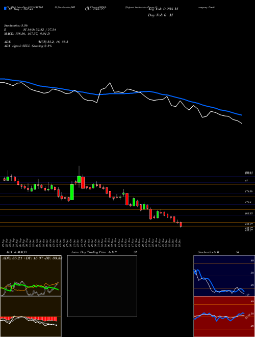Click the 'Stochastics & RSI' panel heading
The image size is (255, 337).
pyautogui.click(x=218, y=252)
